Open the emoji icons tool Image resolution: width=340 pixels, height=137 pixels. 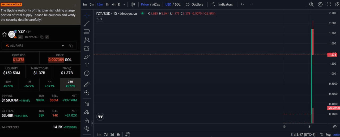coord(87,73)
